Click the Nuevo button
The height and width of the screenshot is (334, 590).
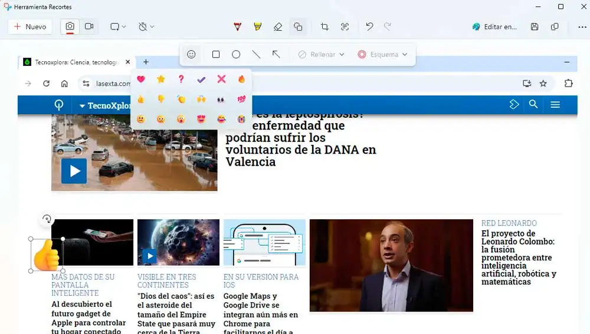click(30, 27)
